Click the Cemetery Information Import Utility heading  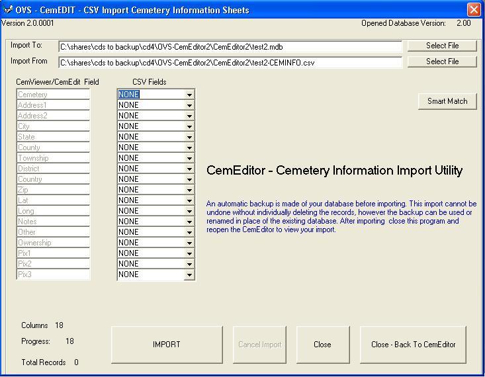[x=334, y=171]
